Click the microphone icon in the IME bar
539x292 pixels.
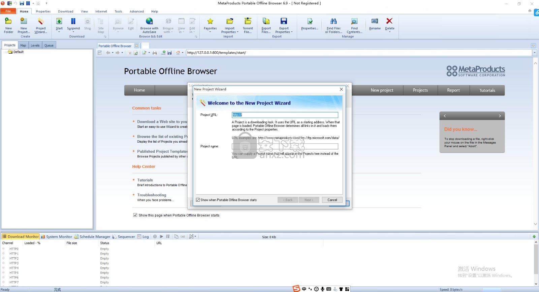pos(322,289)
